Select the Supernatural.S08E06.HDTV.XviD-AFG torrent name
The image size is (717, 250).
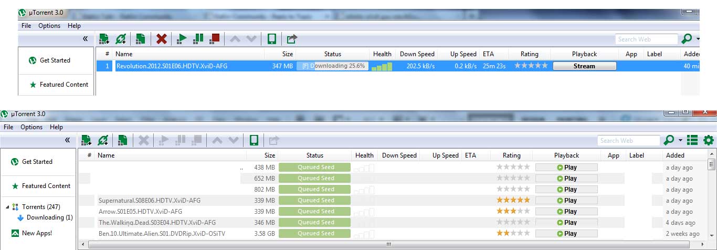pos(150,201)
